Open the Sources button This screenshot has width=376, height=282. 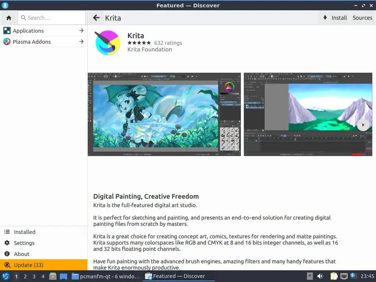(x=362, y=18)
